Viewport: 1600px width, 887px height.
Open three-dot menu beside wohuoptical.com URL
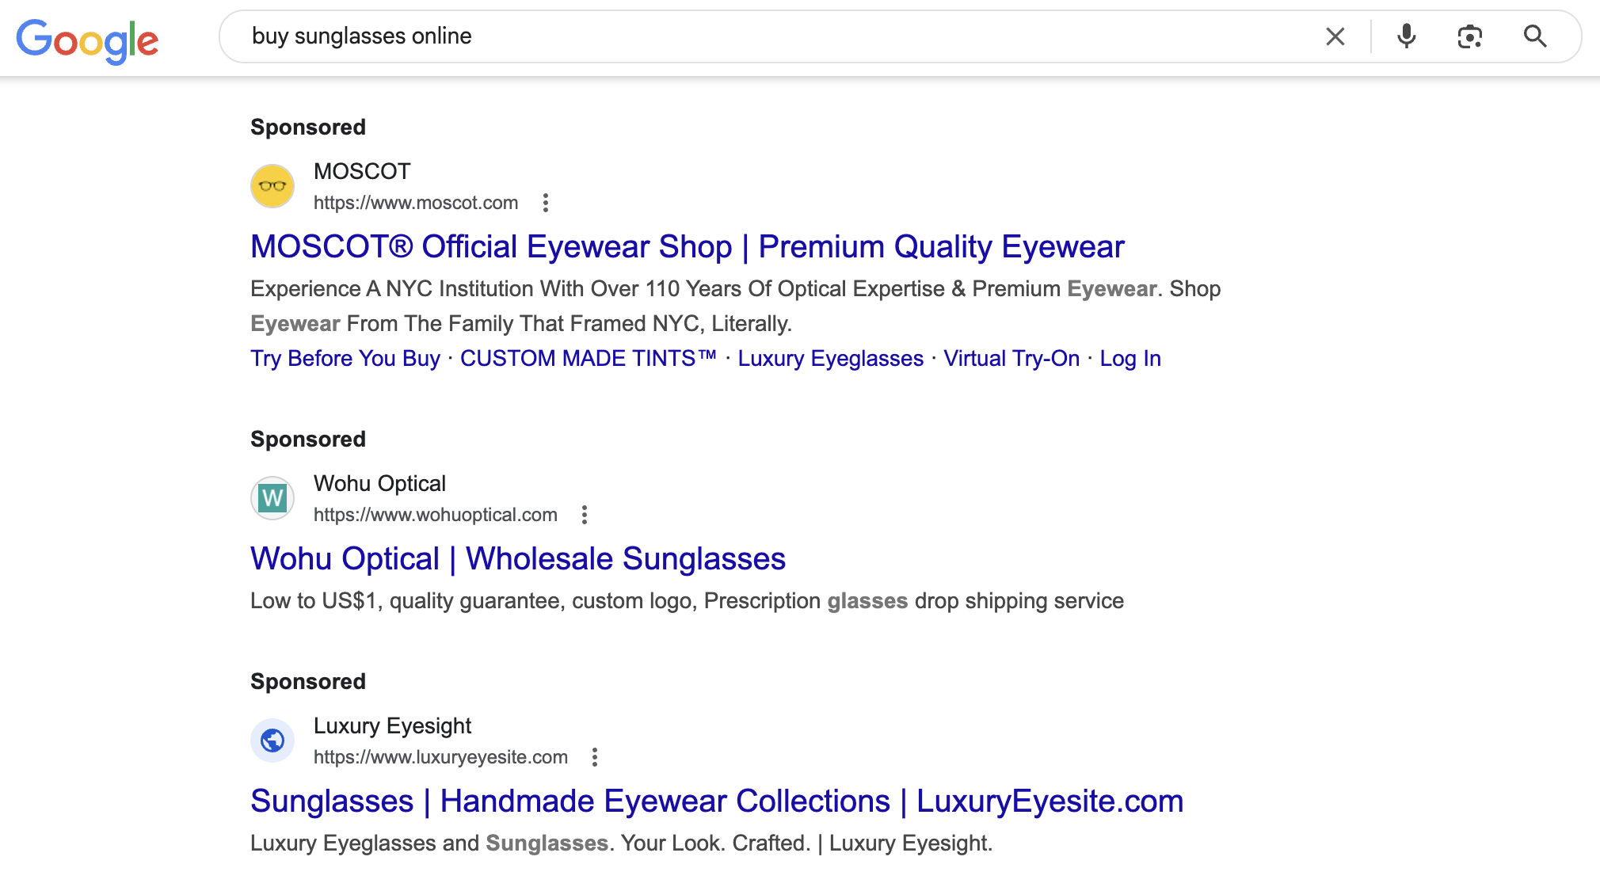point(585,515)
